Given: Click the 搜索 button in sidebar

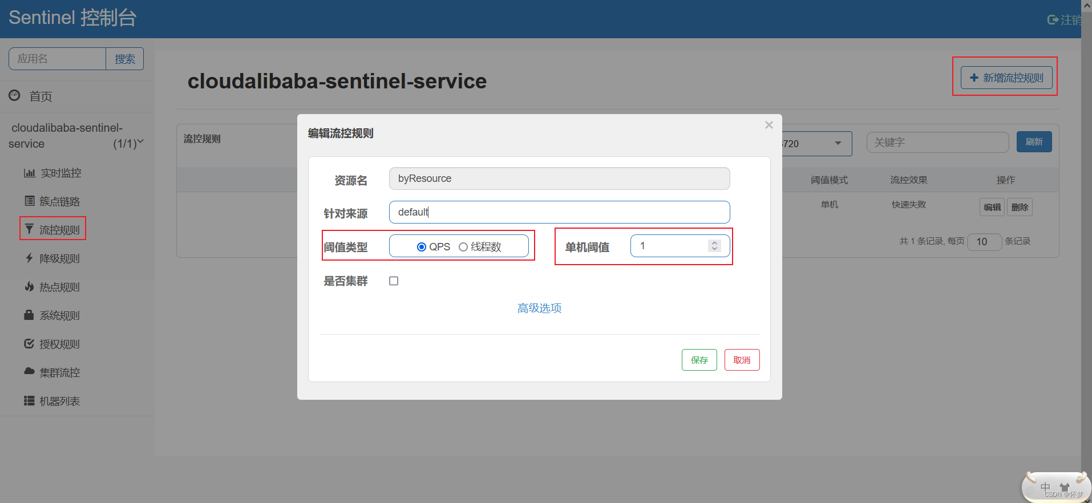Looking at the screenshot, I should point(124,59).
